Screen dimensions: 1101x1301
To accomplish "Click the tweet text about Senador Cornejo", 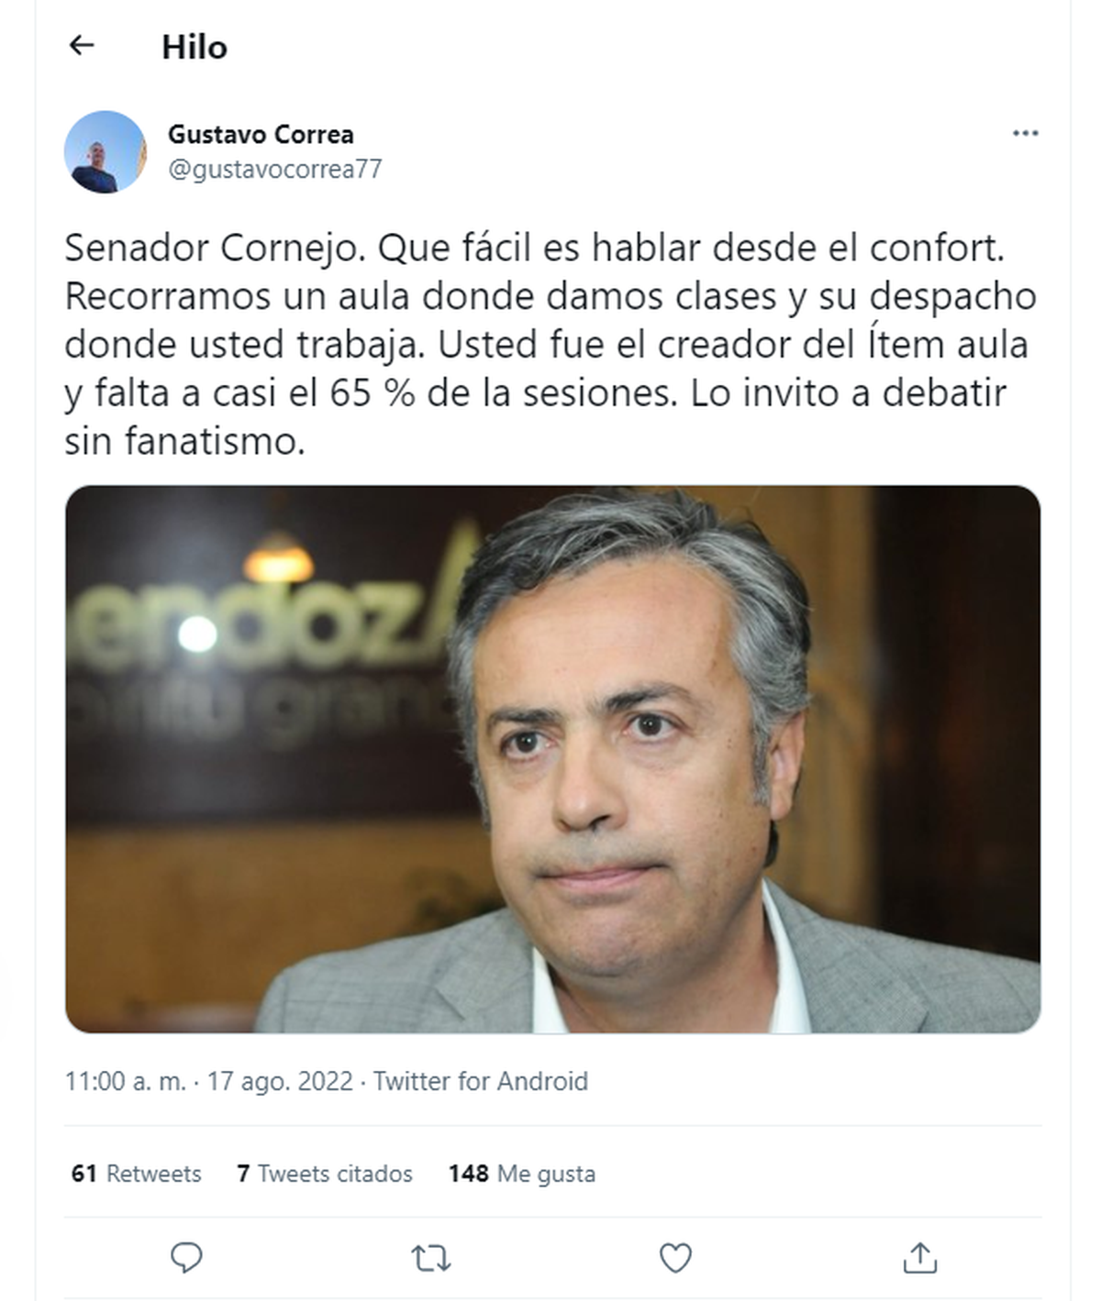I will point(550,345).
